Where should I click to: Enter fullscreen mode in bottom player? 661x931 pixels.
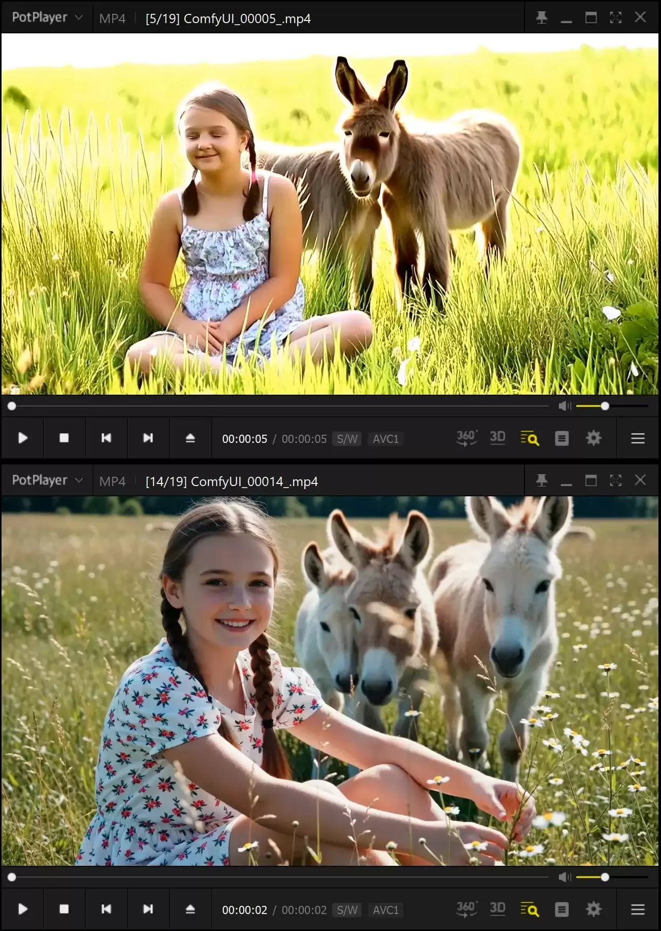[x=616, y=480]
